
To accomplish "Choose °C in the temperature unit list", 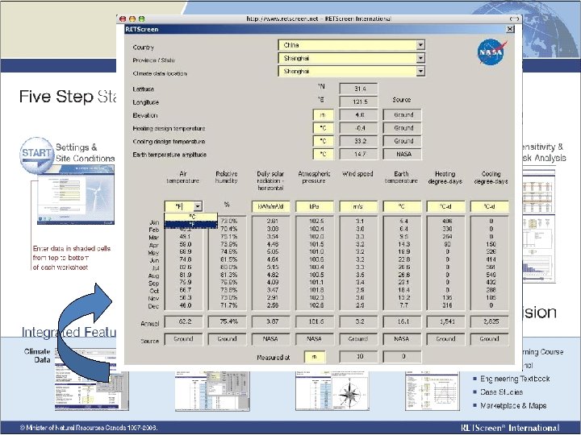I will pos(191,217).
